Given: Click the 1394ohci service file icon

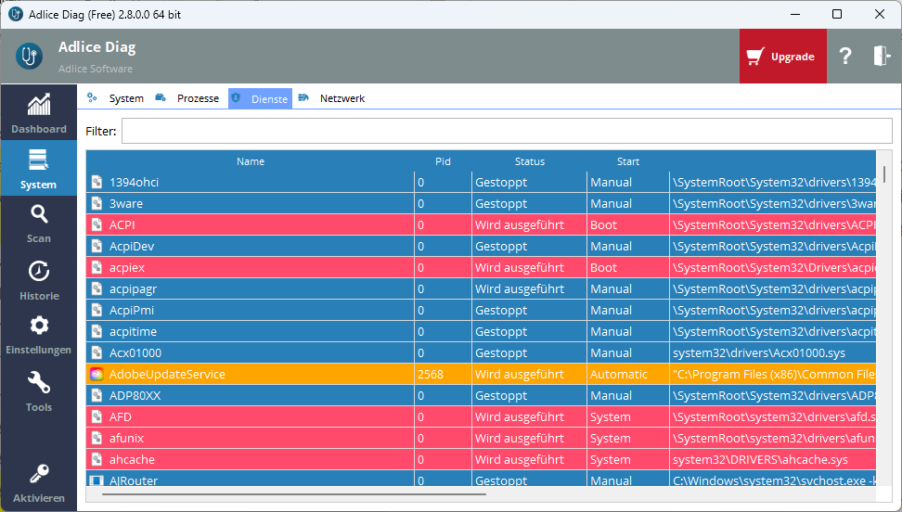Looking at the screenshot, I should [97, 183].
